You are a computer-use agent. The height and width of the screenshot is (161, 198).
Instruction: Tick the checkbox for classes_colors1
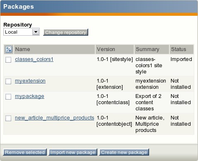pyautogui.click(x=8, y=60)
